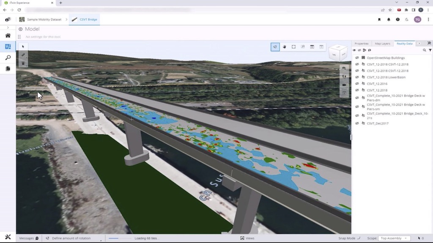
Task: Open the Documents sidebar icon
Action: pyautogui.click(x=8, y=68)
